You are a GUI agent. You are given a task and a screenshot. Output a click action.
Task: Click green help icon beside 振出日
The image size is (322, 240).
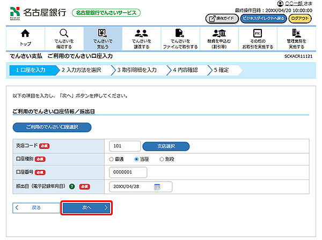point(71,186)
